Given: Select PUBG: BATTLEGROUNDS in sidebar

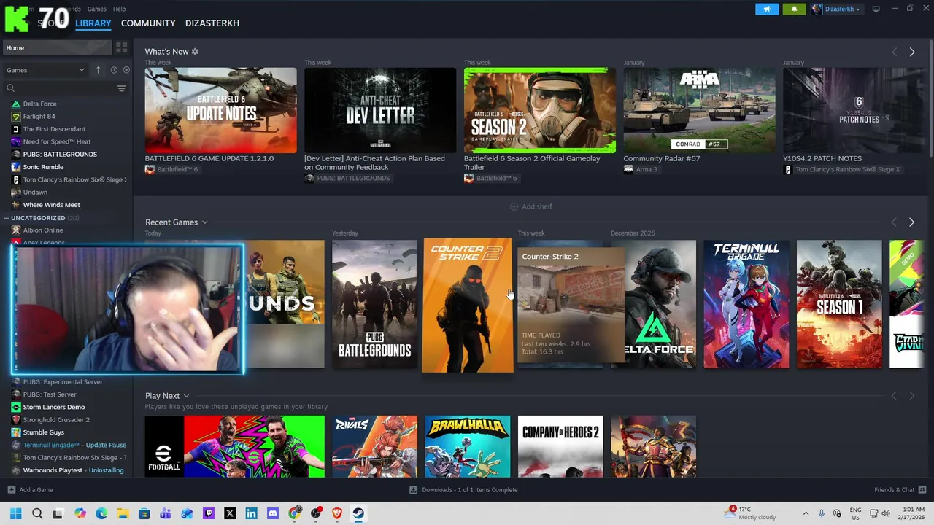Looking at the screenshot, I should pyautogui.click(x=60, y=155).
